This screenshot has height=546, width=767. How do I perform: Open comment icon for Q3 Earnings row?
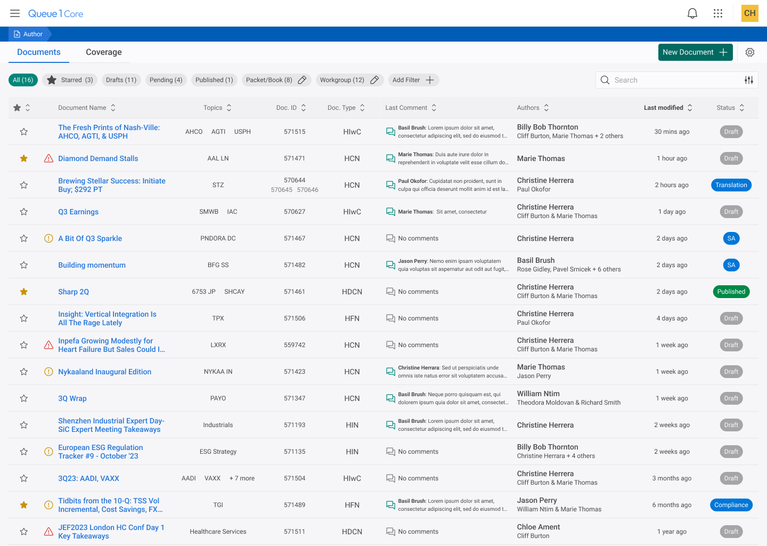pyautogui.click(x=390, y=212)
